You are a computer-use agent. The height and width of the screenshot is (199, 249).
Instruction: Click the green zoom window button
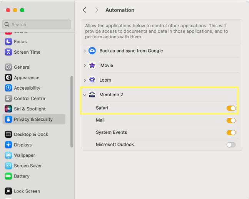click(x=22, y=10)
